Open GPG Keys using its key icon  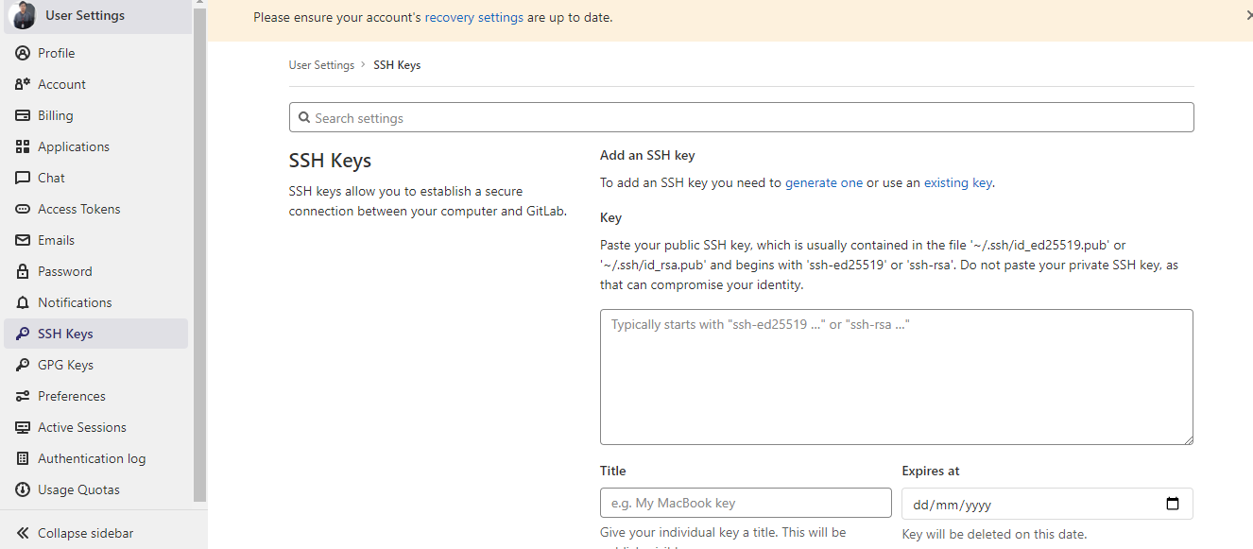23,365
